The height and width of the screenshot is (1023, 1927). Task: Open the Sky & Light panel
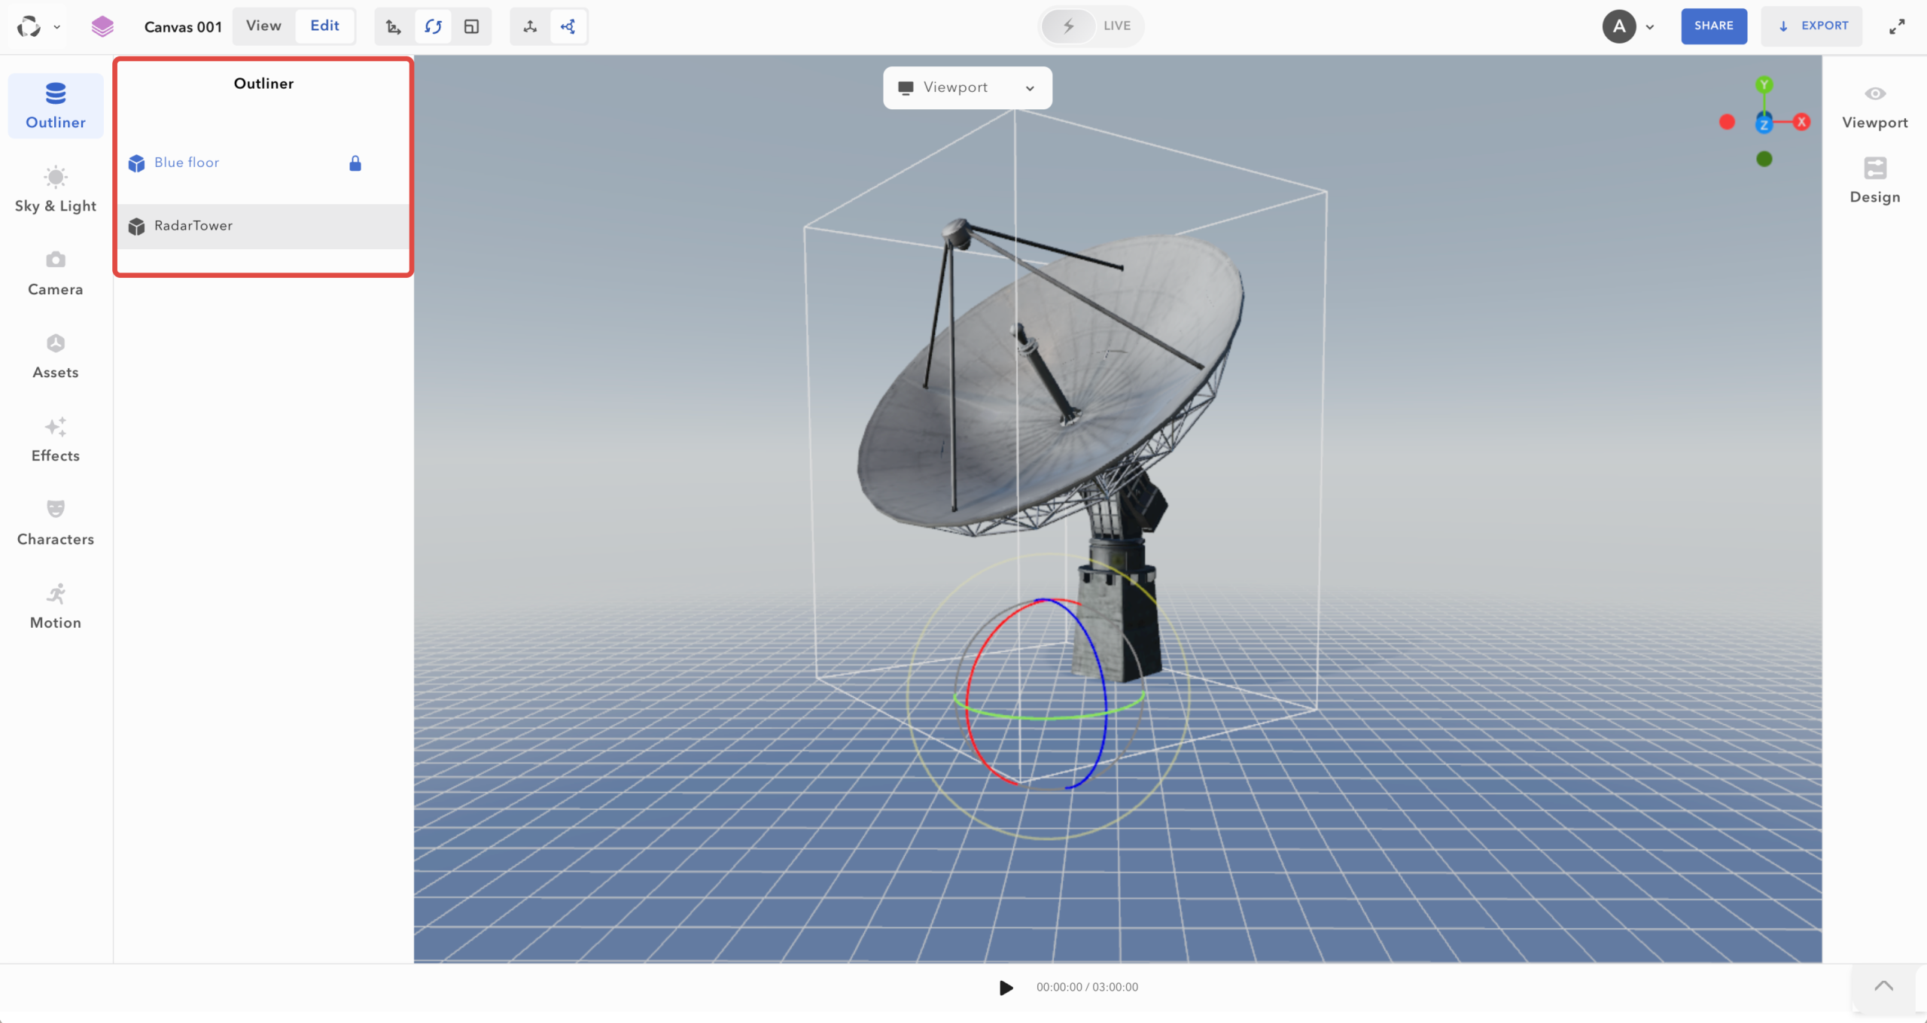click(x=55, y=188)
